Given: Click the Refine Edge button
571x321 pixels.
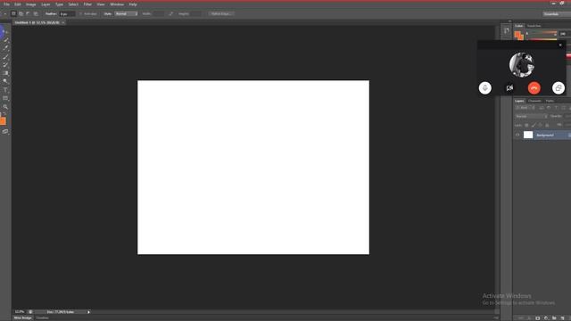Looking at the screenshot, I should pos(221,14).
